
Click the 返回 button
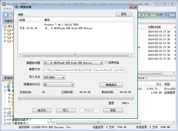click(x=113, y=110)
